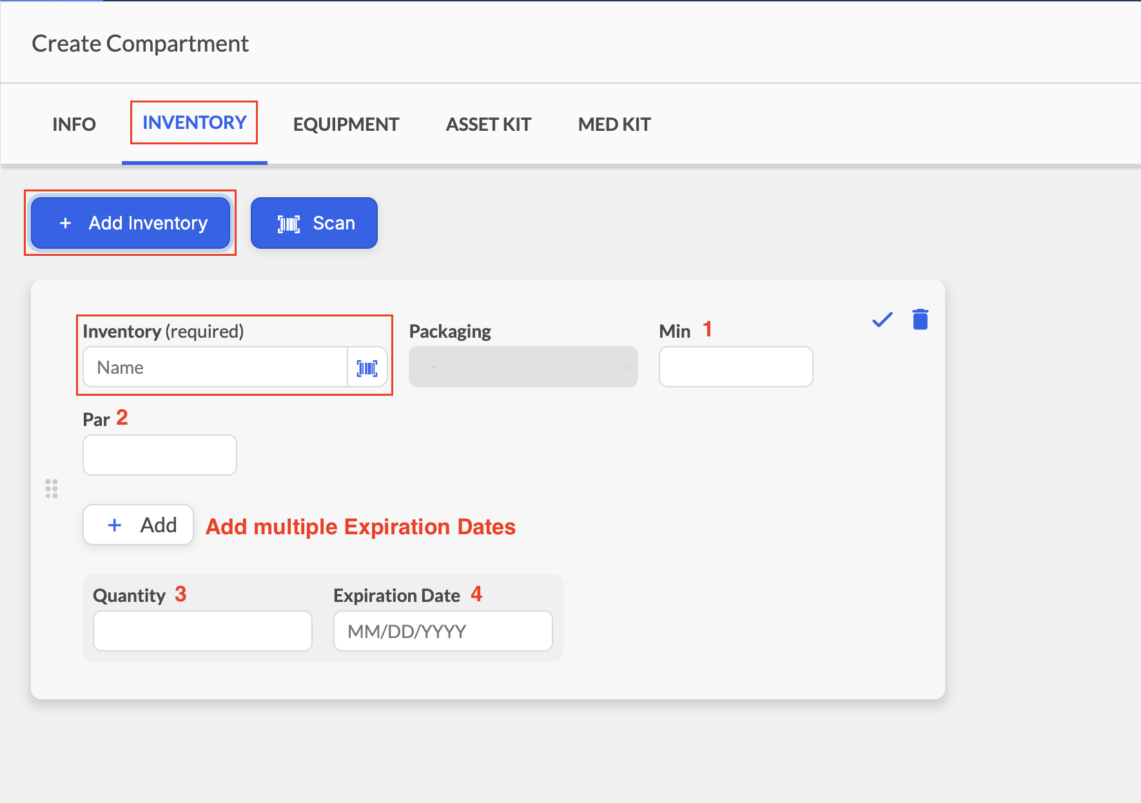This screenshot has width=1141, height=803.
Task: Open the EQUIPMENT tab
Action: 346,124
